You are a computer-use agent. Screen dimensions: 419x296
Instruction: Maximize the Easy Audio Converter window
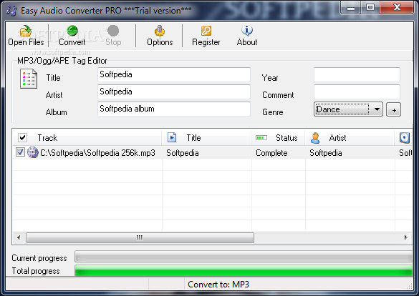[x=370, y=7]
